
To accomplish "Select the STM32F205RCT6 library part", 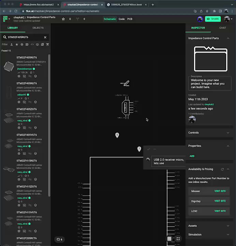I will [25, 241].
